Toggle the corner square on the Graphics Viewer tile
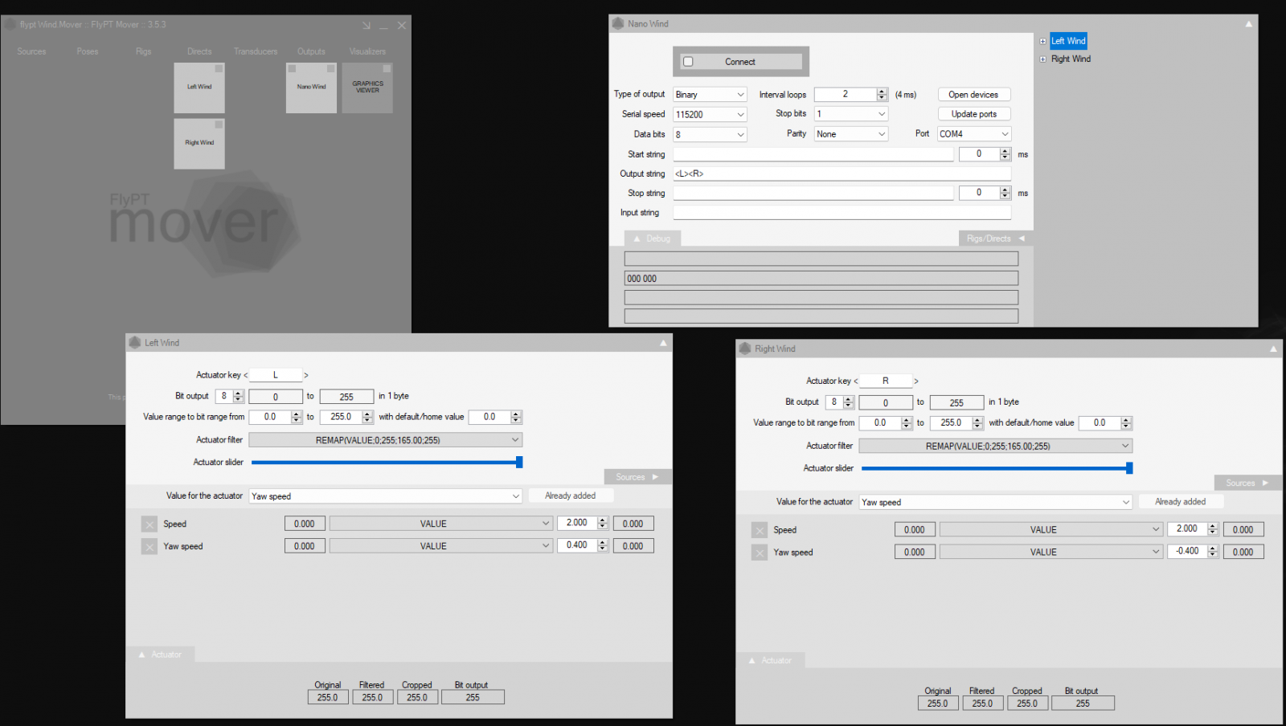This screenshot has height=726, width=1286. [387, 69]
